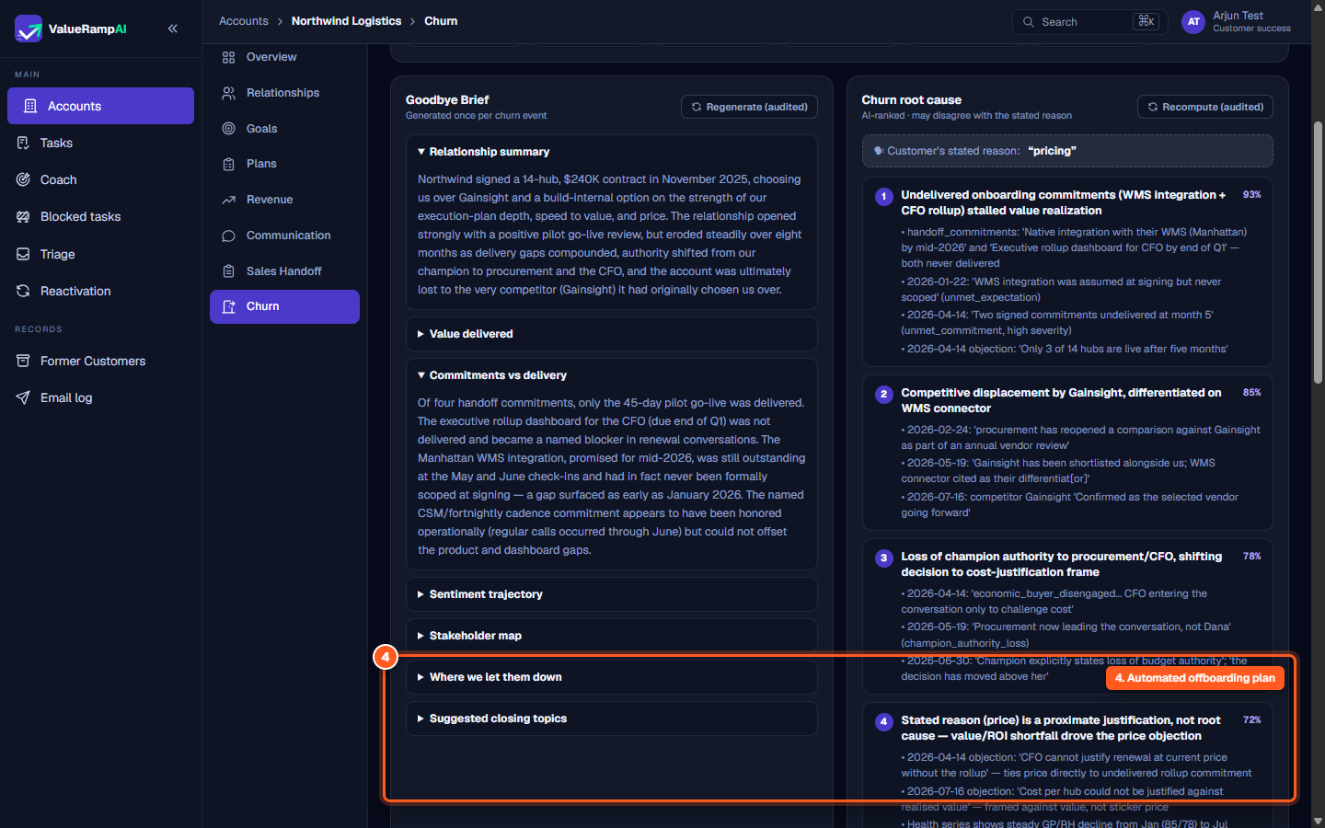This screenshot has width=1325, height=828.
Task: Switch to Communication account tab
Action: [x=284, y=236]
